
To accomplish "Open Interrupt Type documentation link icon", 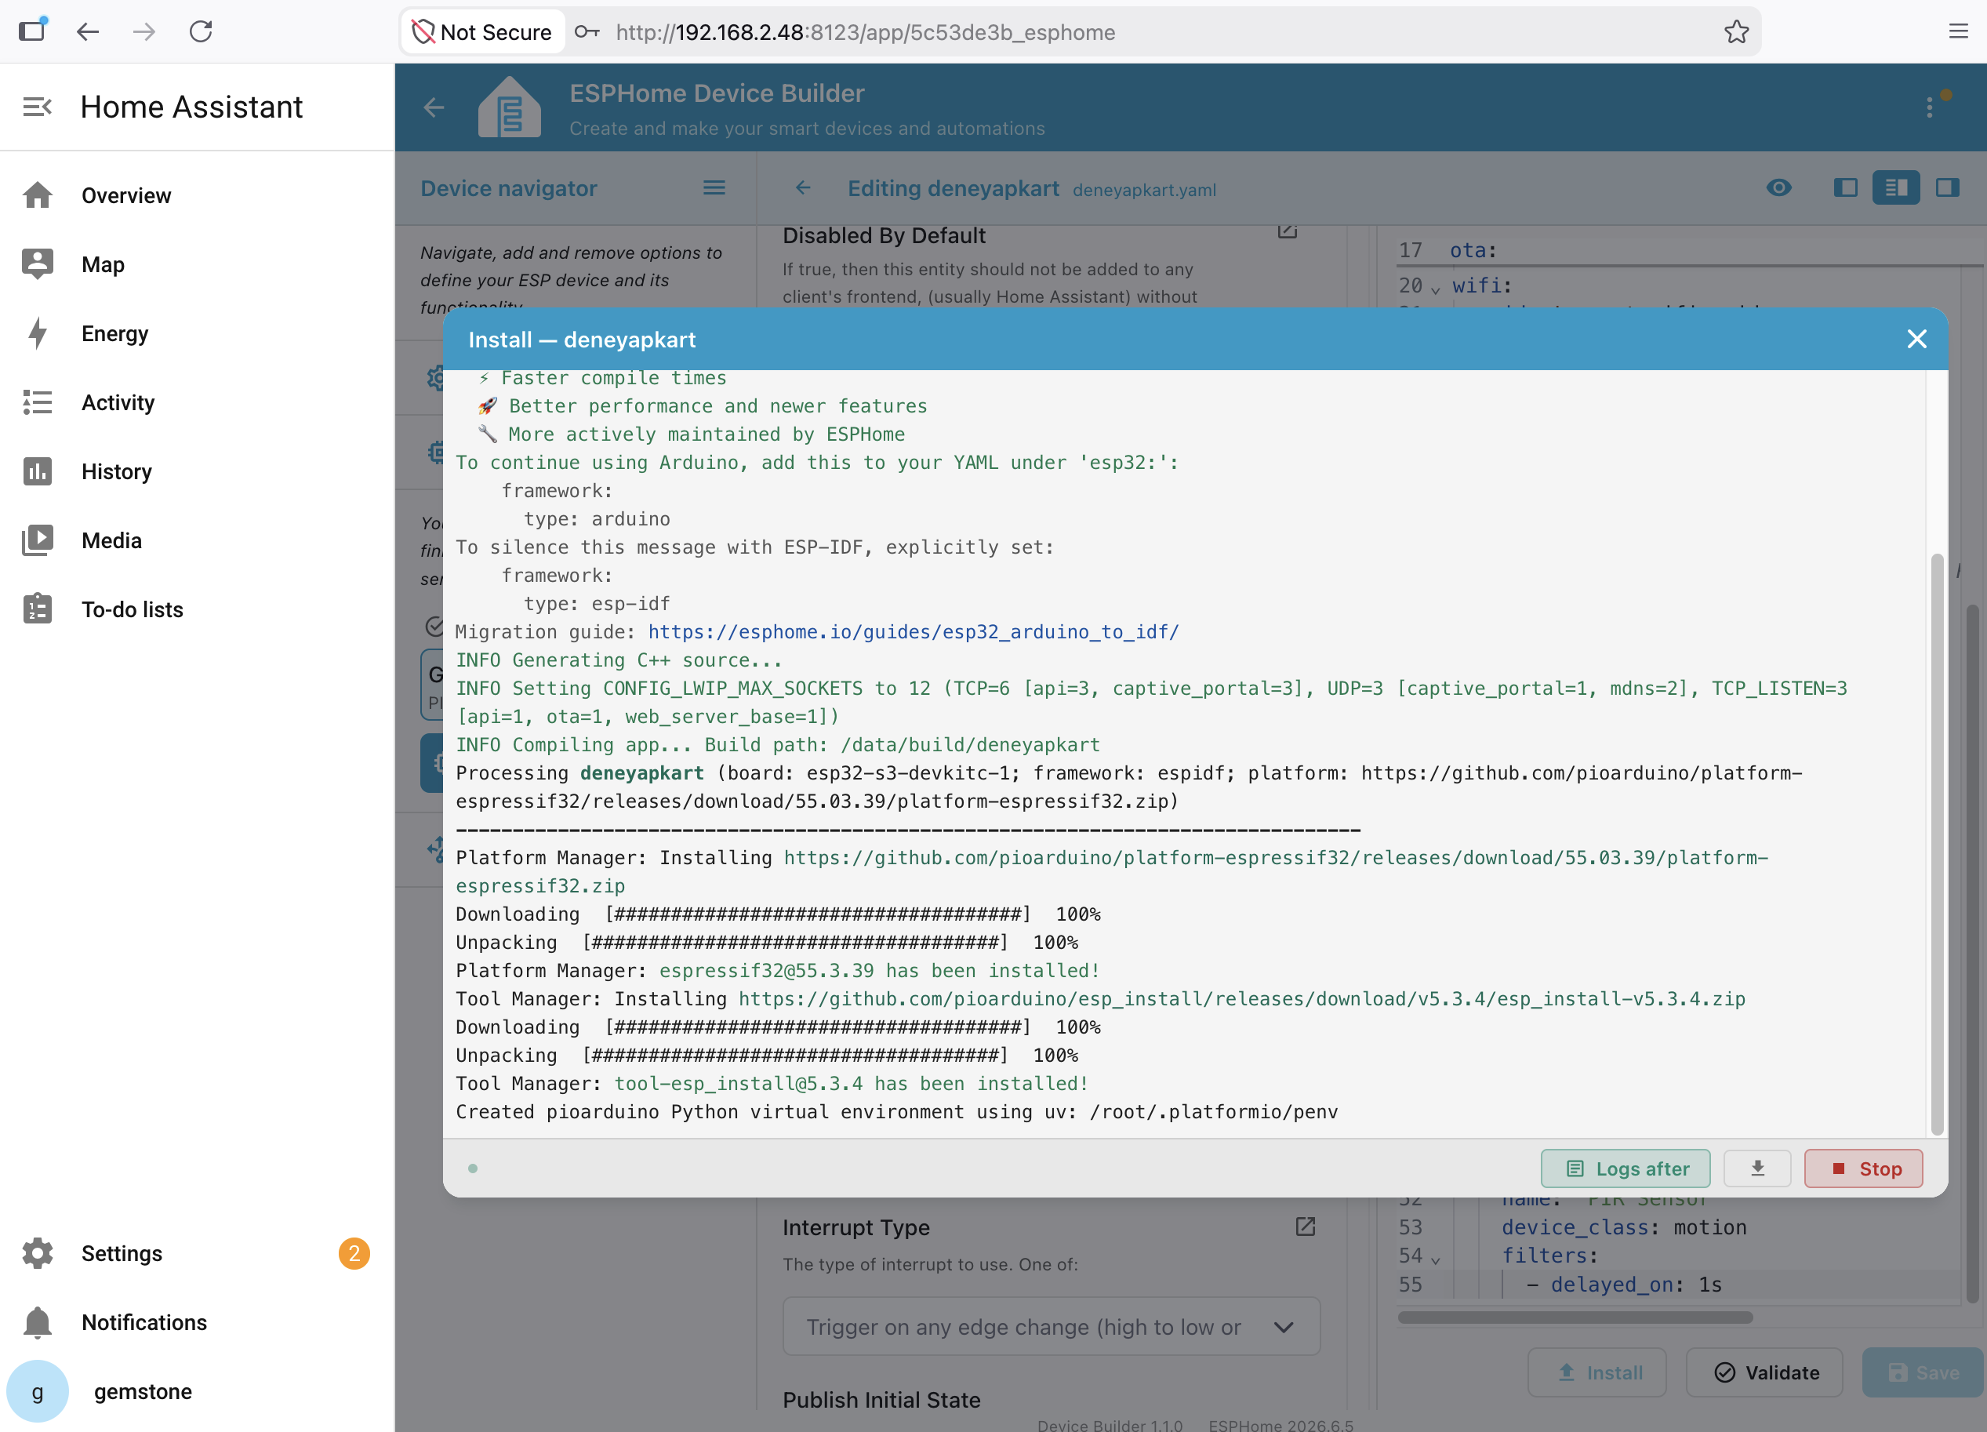I will (1305, 1227).
